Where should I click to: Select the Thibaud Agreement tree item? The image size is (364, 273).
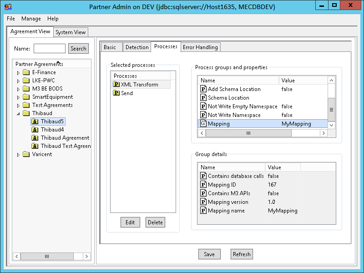click(65, 138)
